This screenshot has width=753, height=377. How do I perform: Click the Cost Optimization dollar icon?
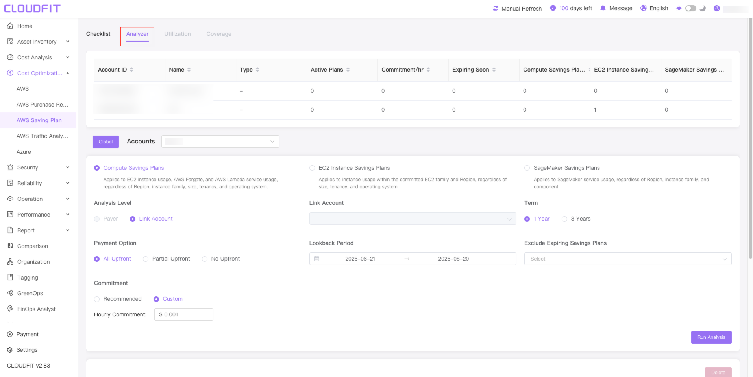coord(10,73)
